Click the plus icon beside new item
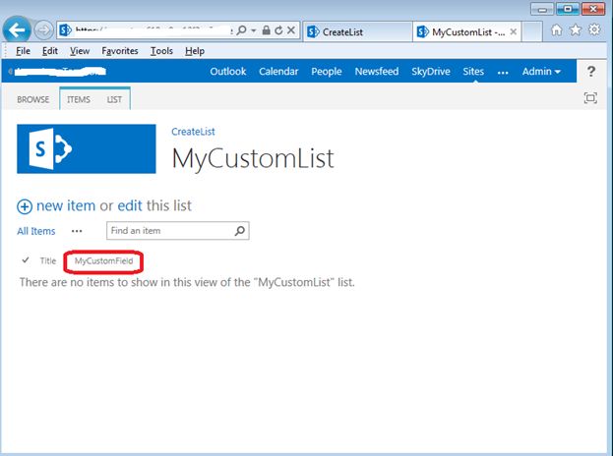Image resolution: width=613 pixels, height=456 pixels. pos(25,206)
